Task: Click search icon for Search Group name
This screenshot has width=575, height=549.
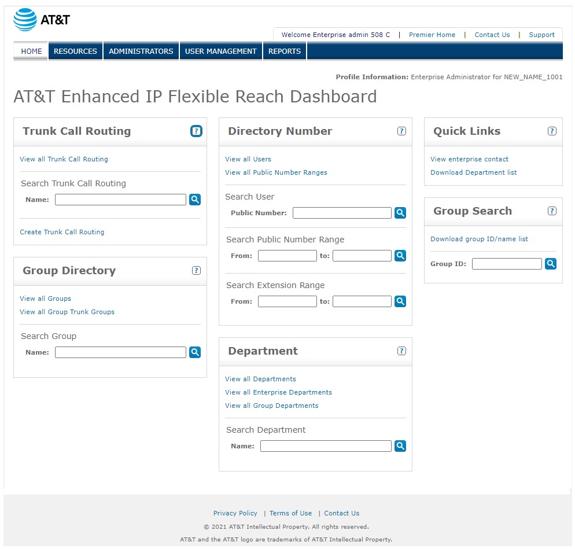Action: [195, 352]
